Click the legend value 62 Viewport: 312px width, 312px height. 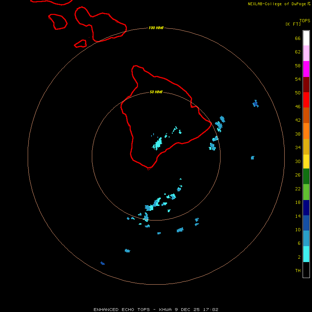click(298, 52)
